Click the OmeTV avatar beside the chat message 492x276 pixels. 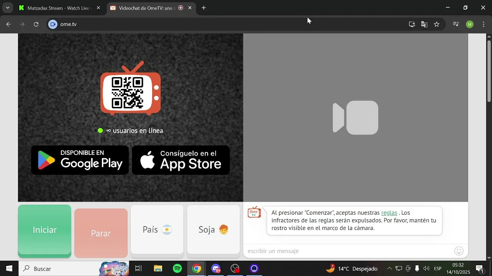click(x=254, y=212)
